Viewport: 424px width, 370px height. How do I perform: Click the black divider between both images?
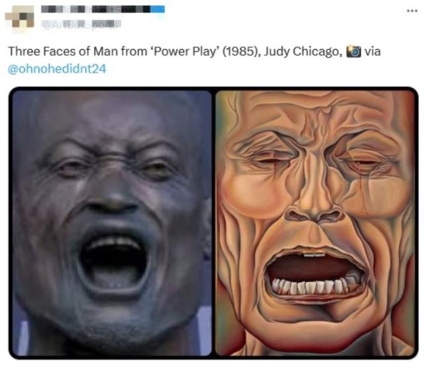213,223
